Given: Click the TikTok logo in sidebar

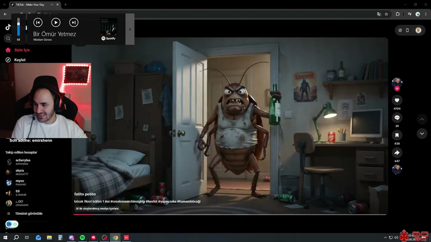Looking at the screenshot, I should (x=8, y=27).
